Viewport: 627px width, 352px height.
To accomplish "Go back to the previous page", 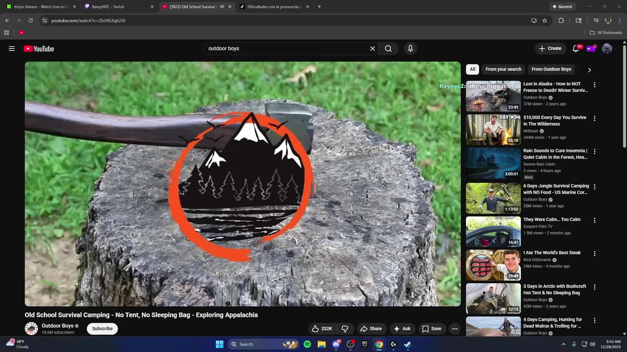I will [7, 21].
